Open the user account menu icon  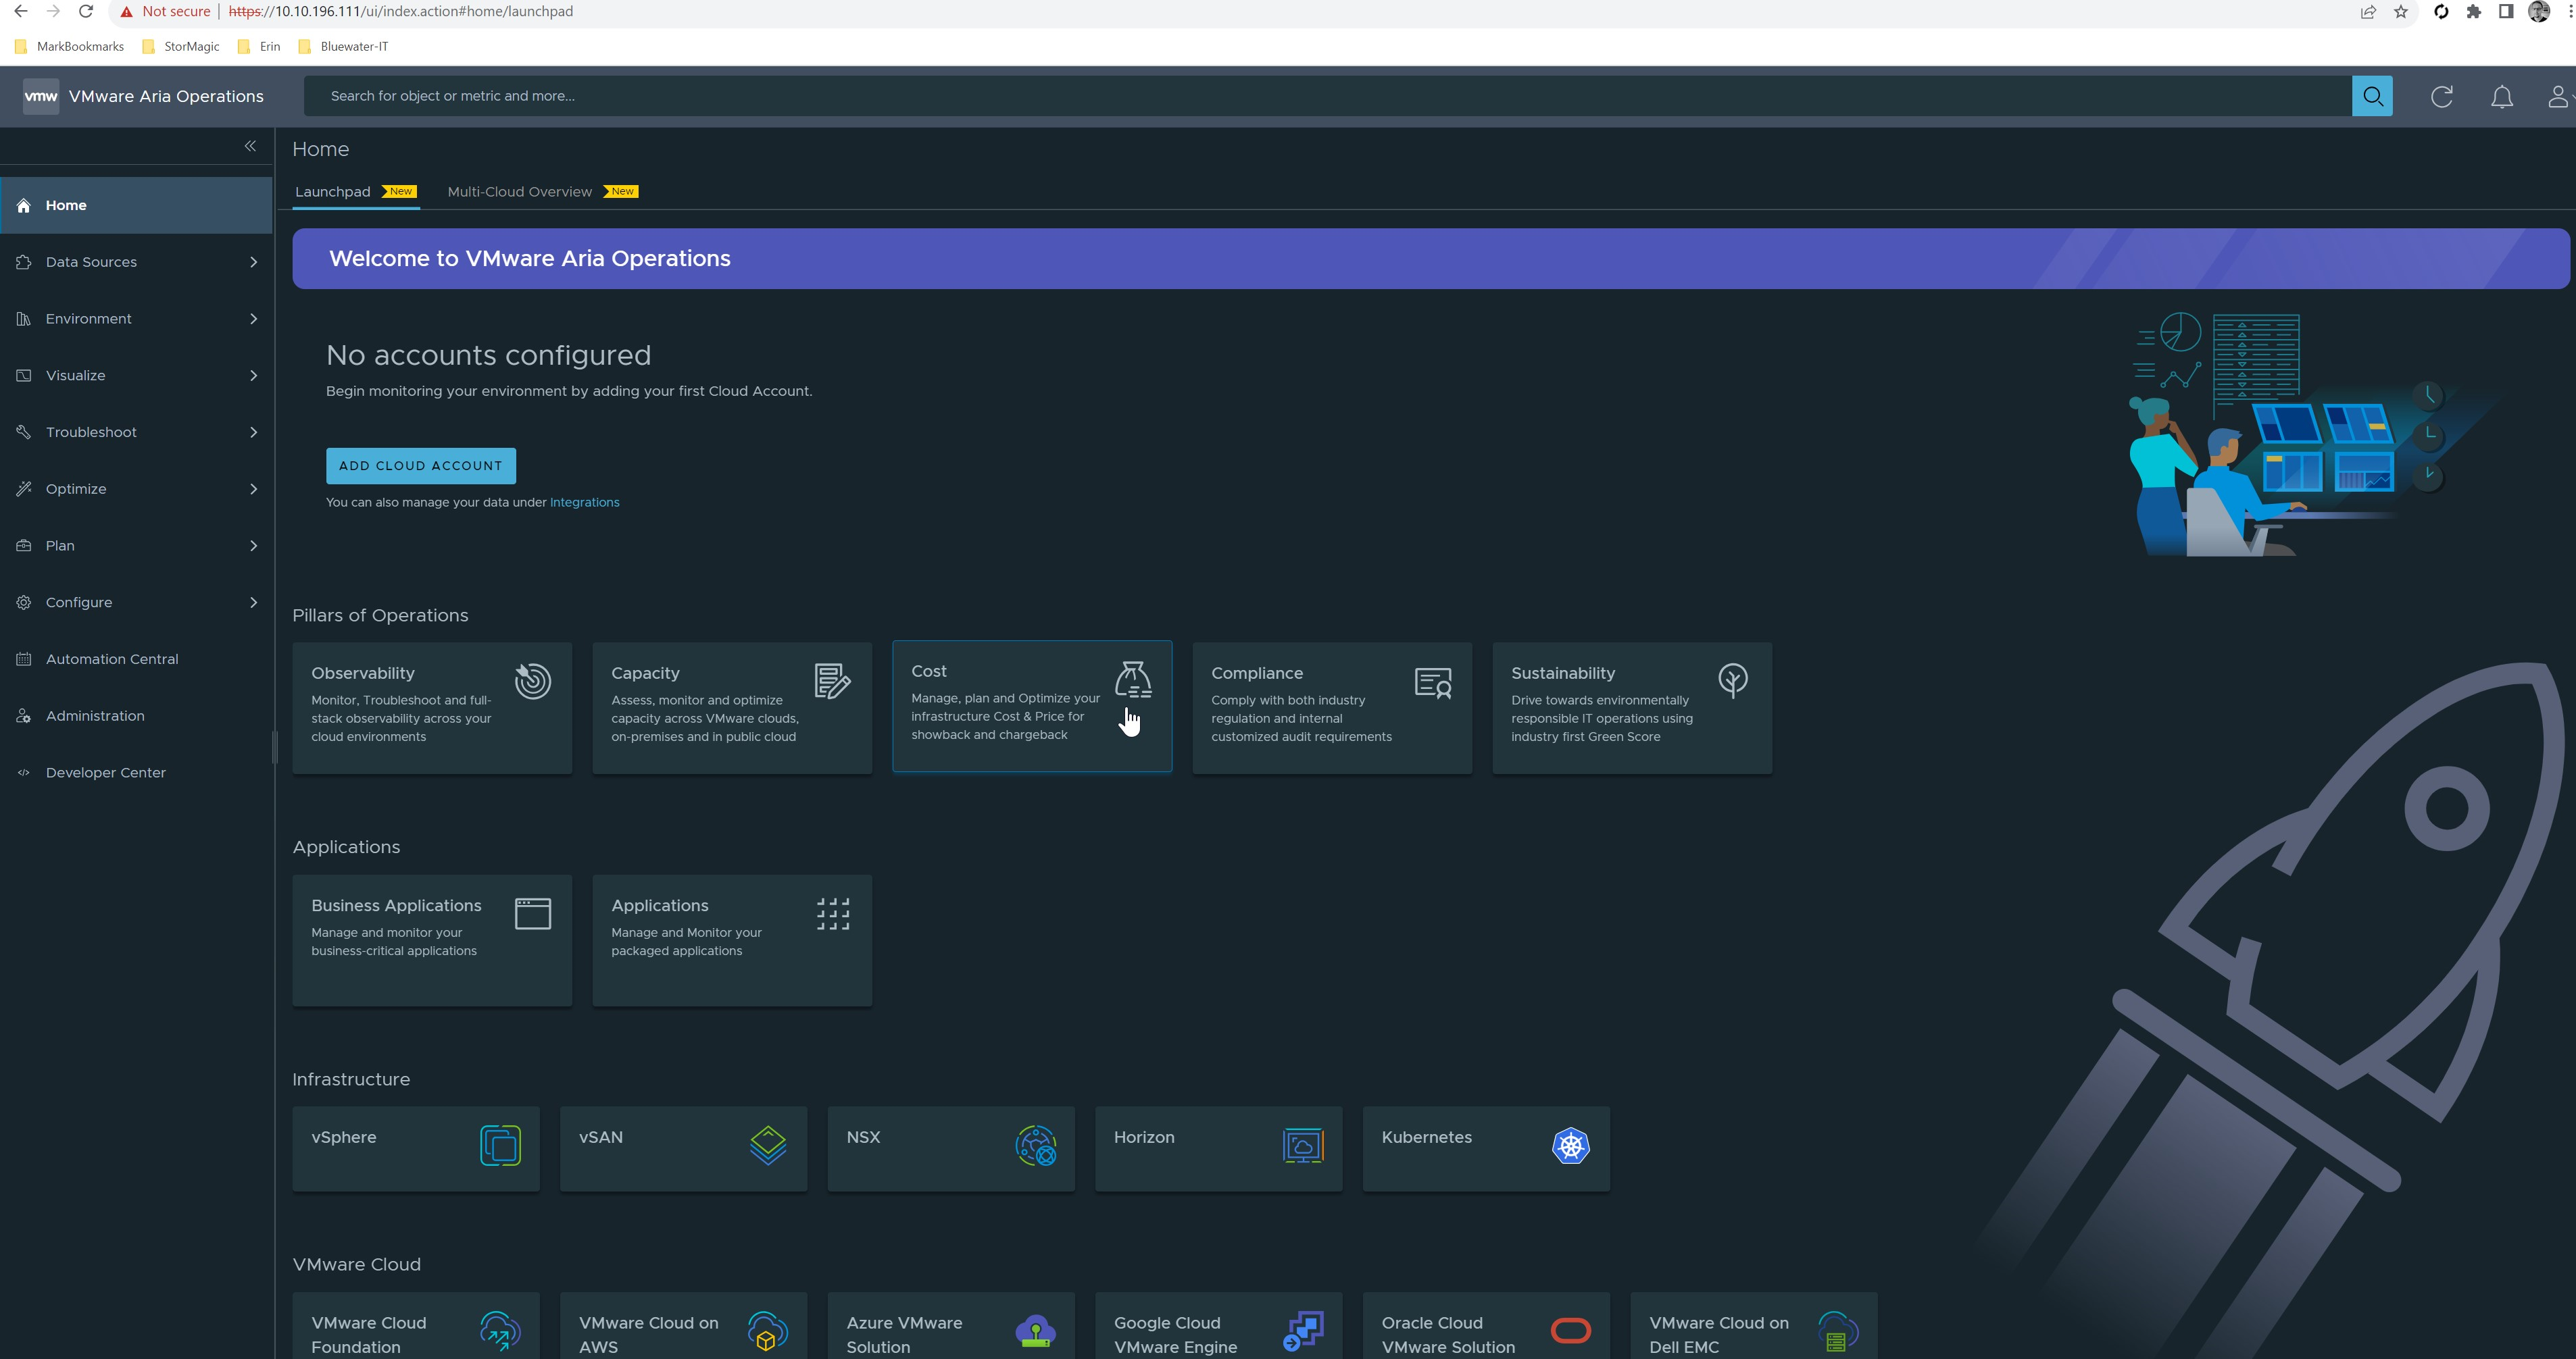click(x=2558, y=96)
